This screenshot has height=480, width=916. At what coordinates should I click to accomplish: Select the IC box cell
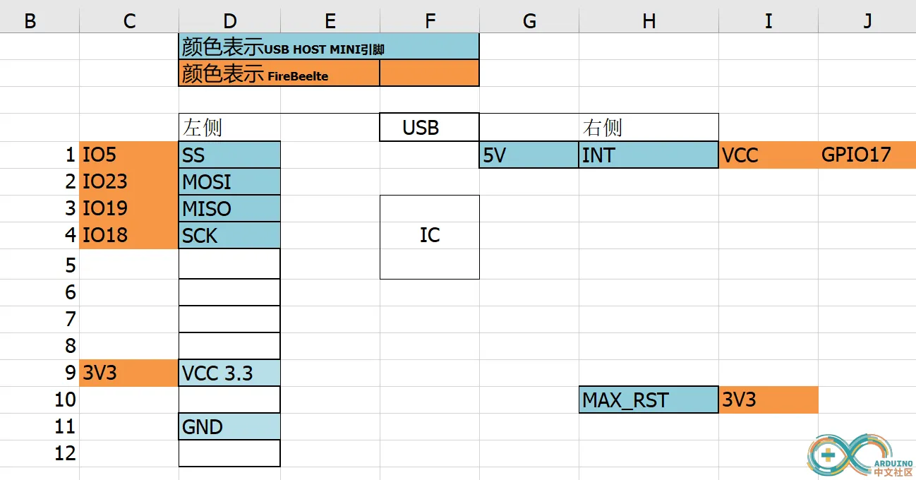click(x=429, y=236)
